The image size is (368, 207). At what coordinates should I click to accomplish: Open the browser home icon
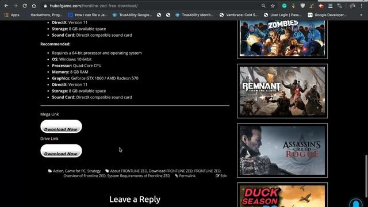click(34, 6)
